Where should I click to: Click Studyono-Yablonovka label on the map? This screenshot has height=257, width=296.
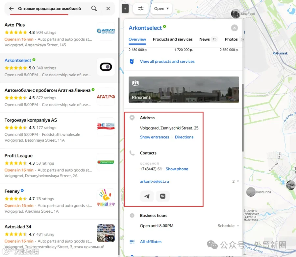251,215
